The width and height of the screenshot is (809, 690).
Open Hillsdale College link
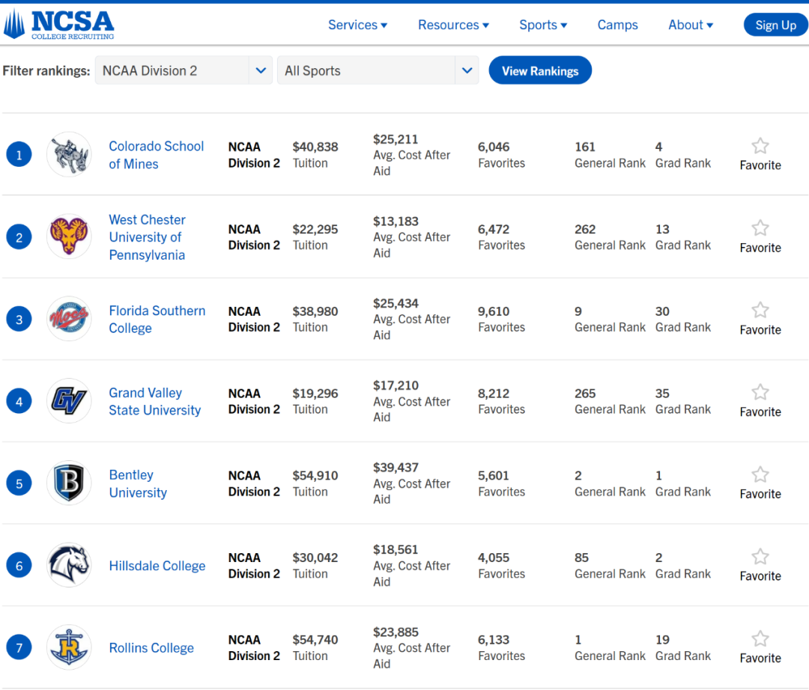point(157,565)
